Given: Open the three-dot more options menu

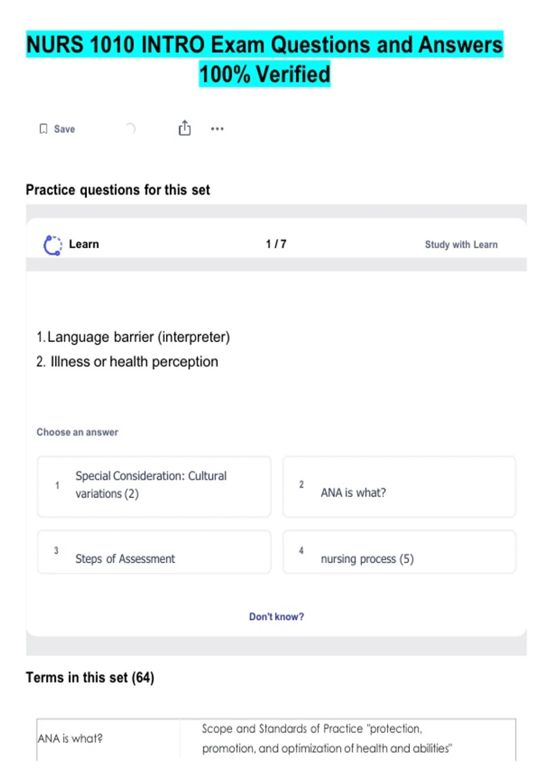Looking at the screenshot, I should 217,129.
